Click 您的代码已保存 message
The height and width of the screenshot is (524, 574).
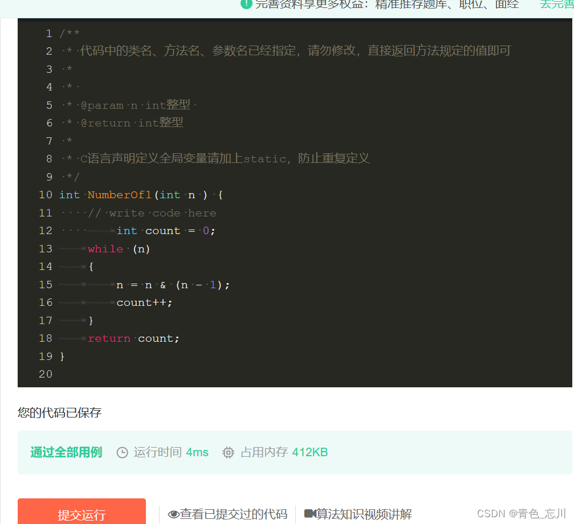coord(60,412)
